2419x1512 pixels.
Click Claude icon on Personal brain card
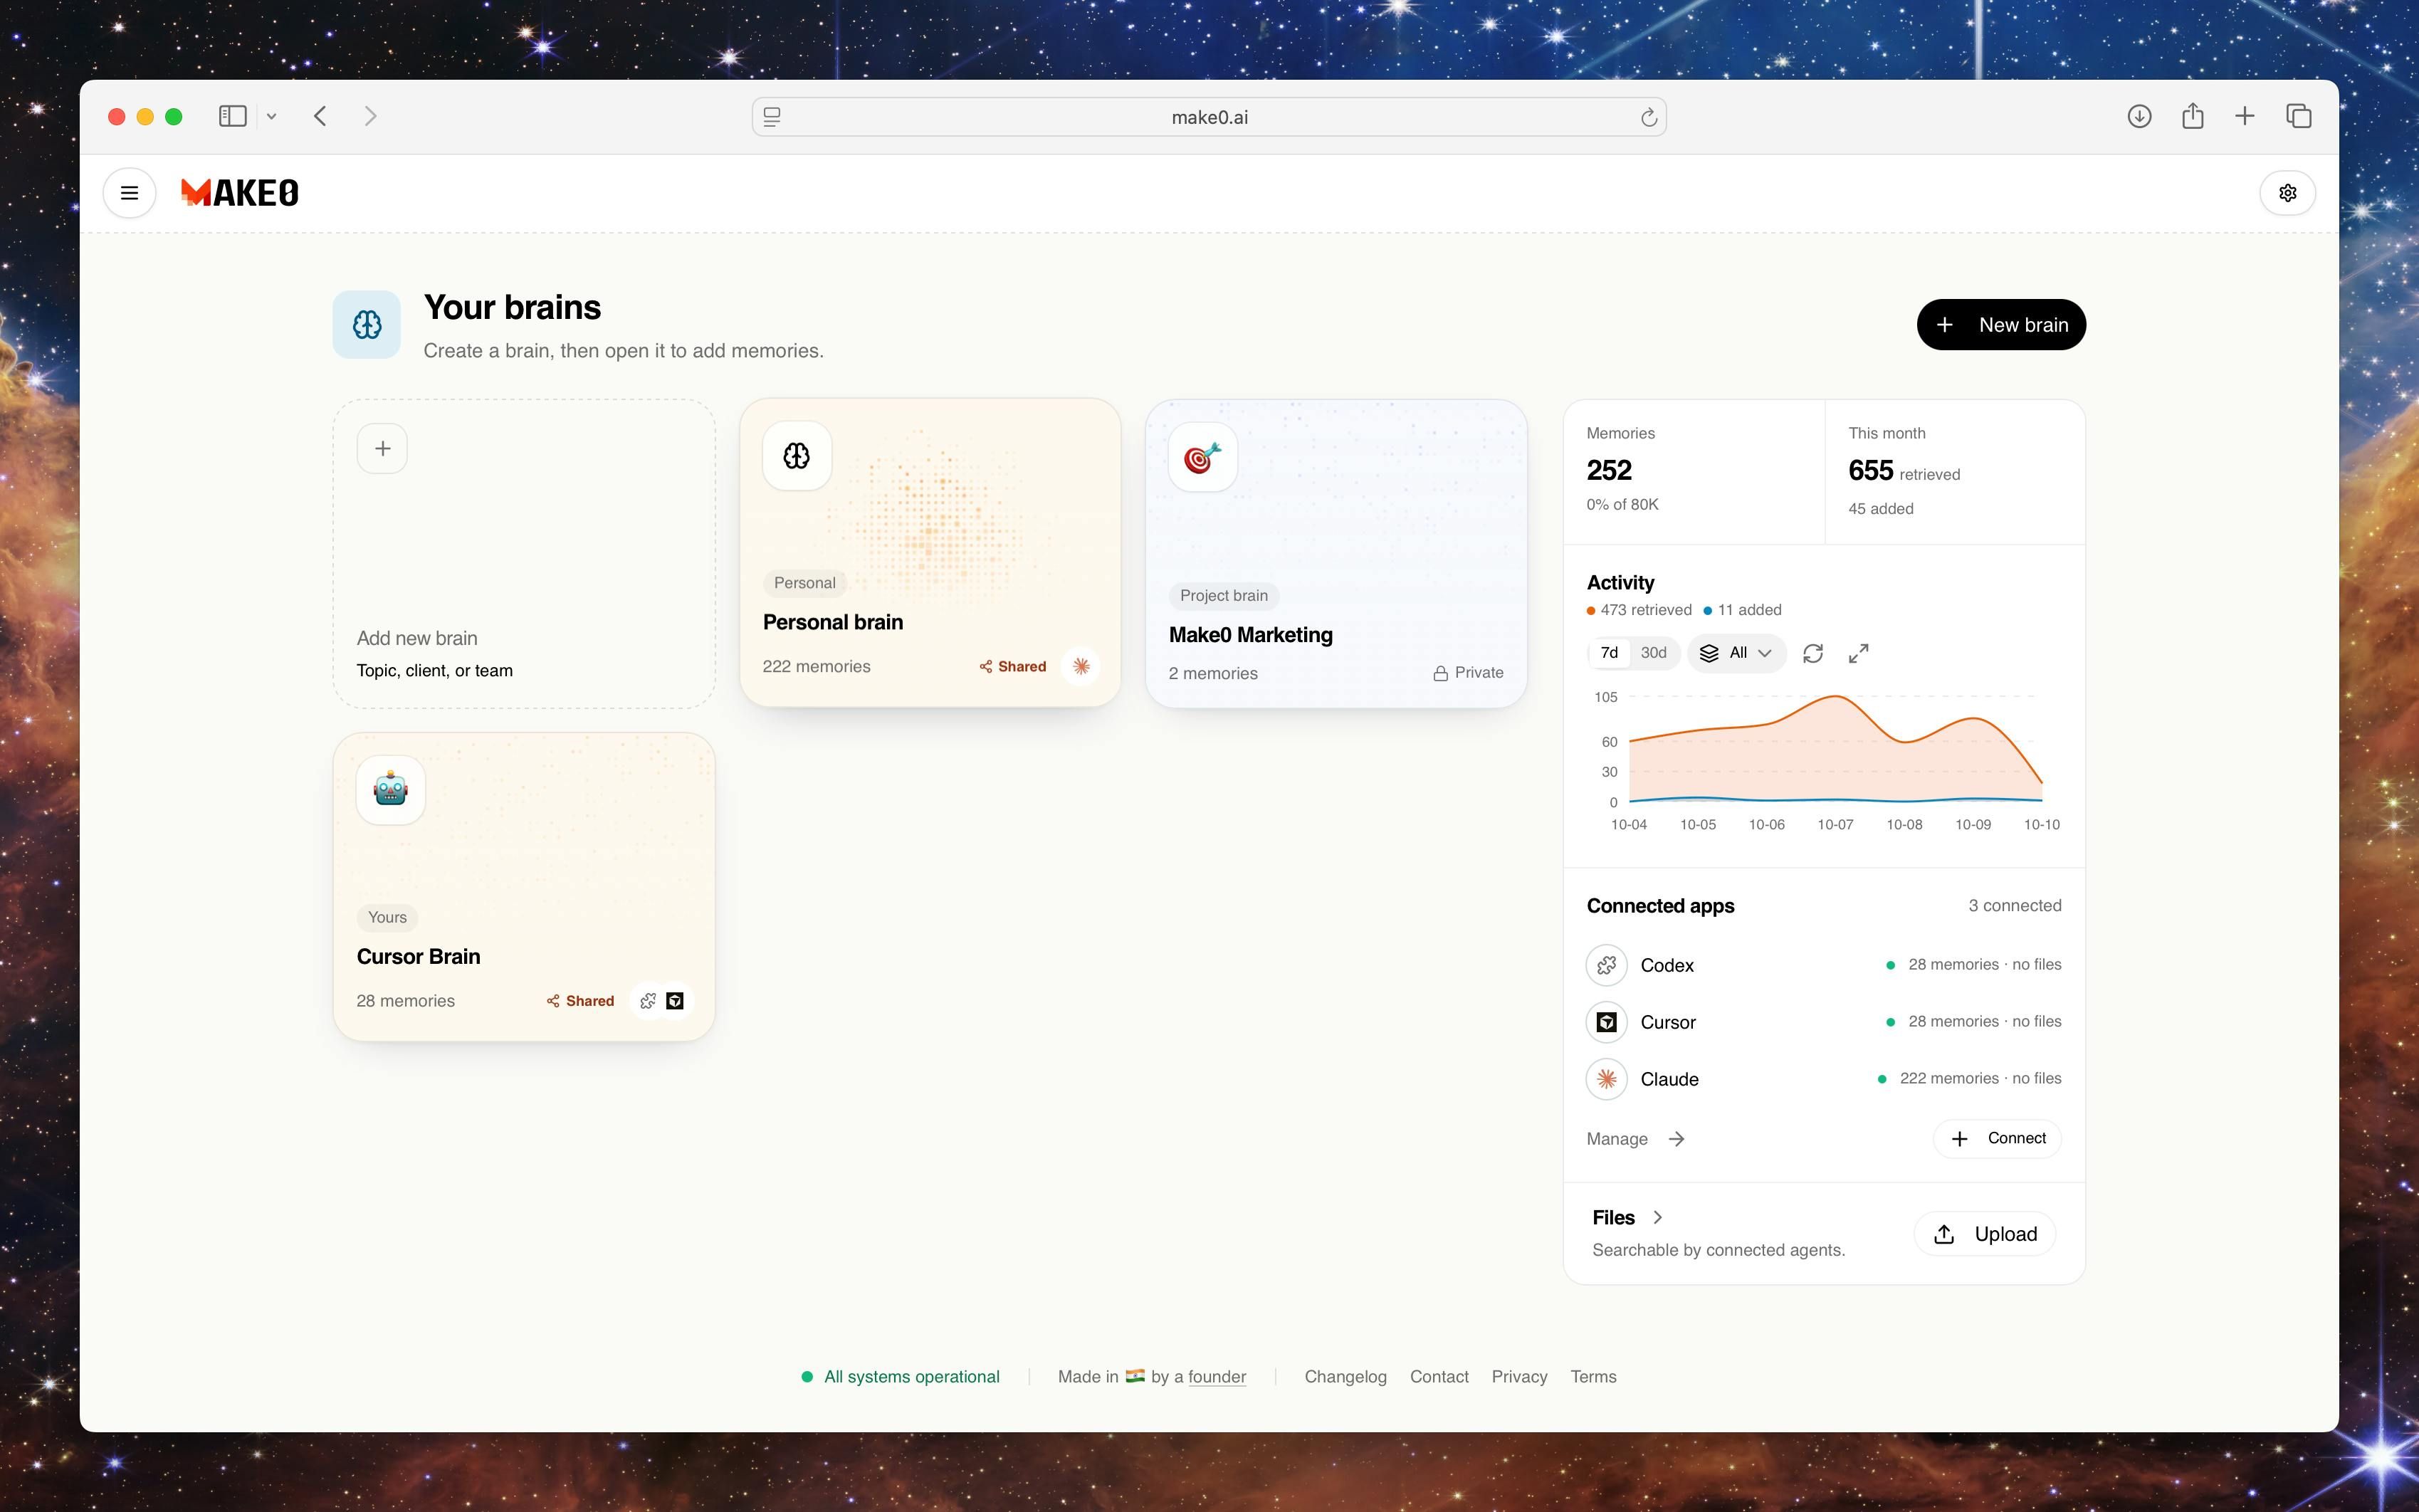(1081, 666)
